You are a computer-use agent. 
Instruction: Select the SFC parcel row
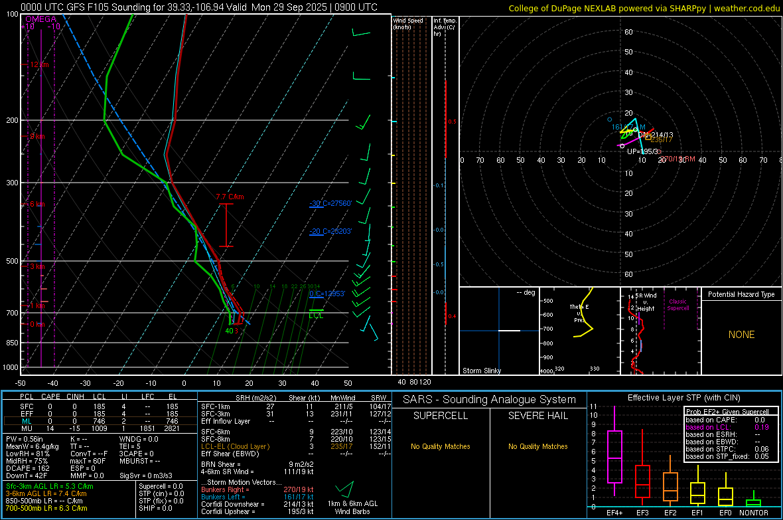pyautogui.click(x=100, y=406)
